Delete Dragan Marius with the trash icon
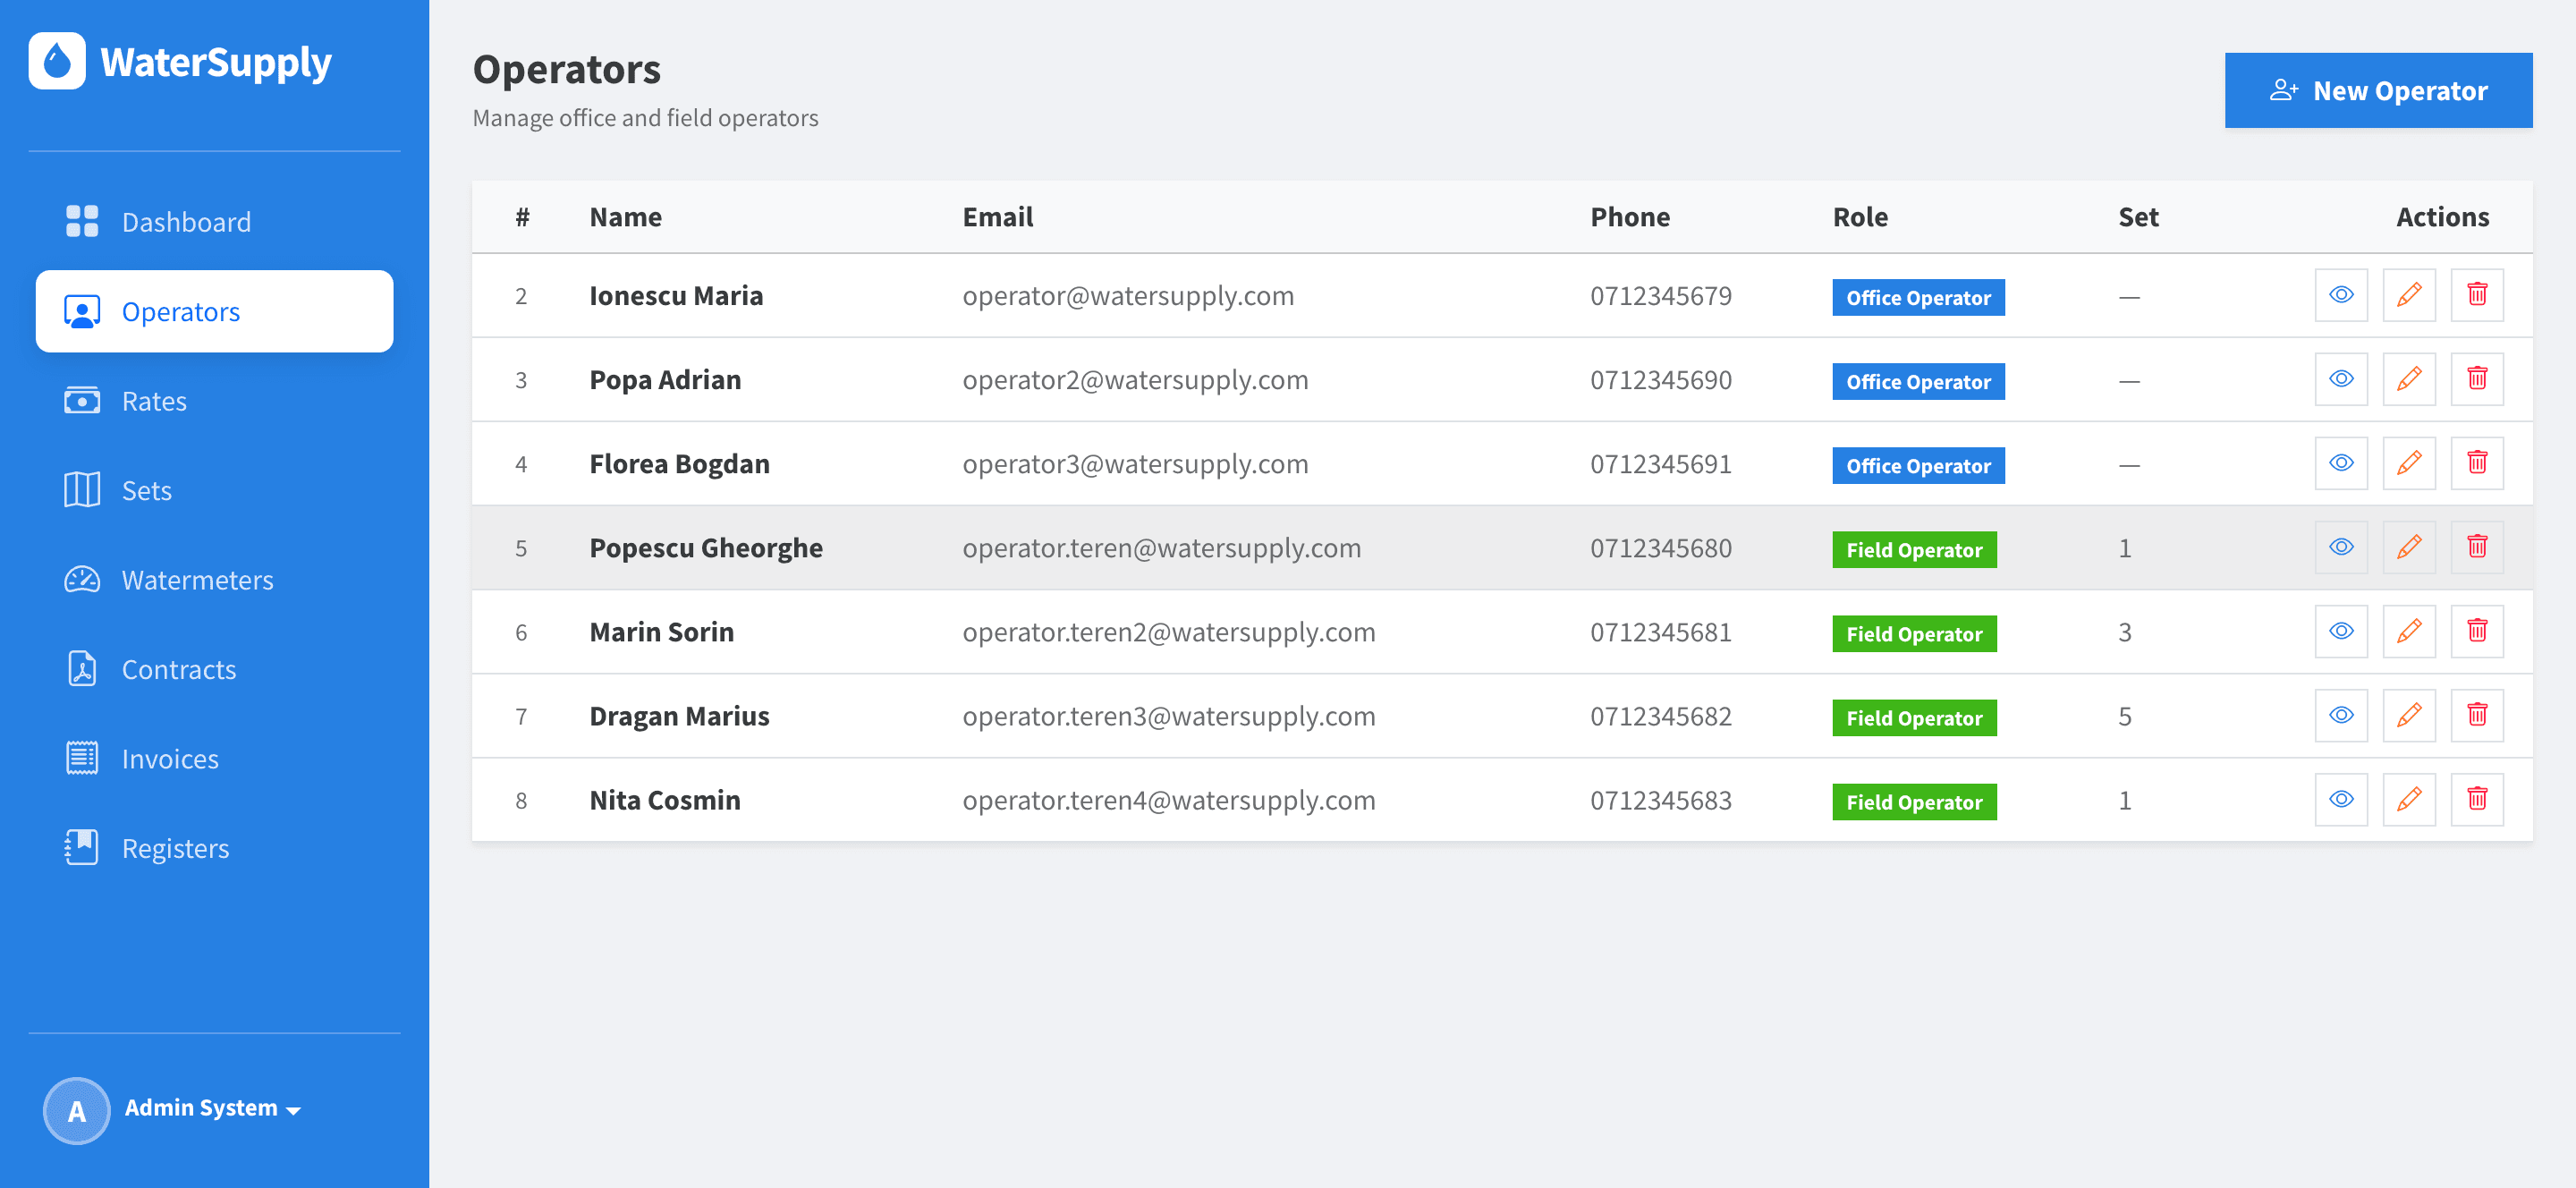Image resolution: width=2576 pixels, height=1188 pixels. (2477, 715)
